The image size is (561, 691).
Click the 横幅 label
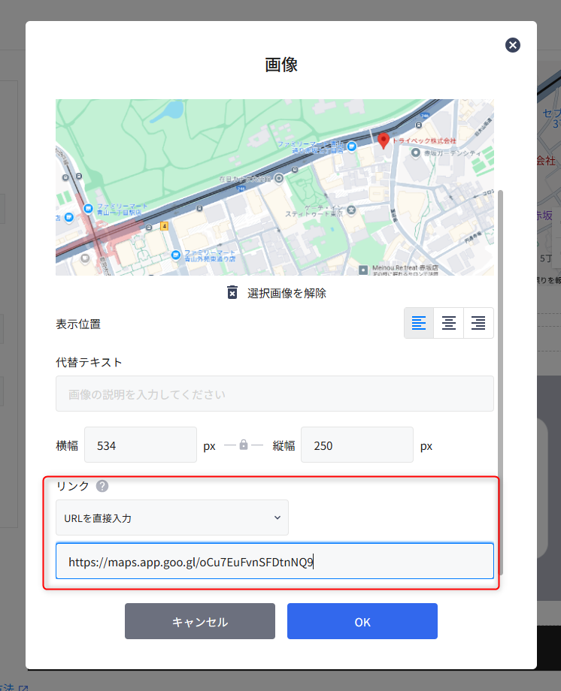[x=67, y=445]
